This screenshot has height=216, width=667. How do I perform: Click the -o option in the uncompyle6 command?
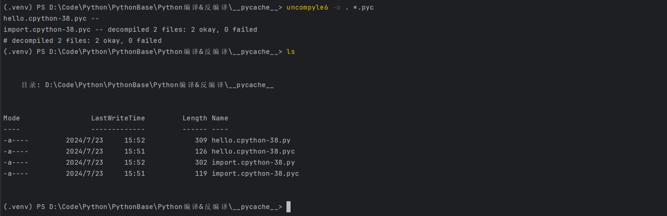pos(337,7)
